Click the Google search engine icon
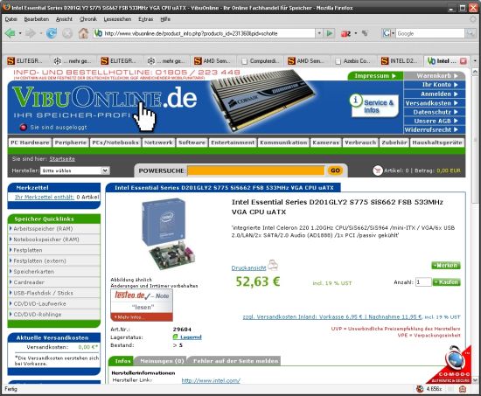Viewport: 481px width, 396px height. click(x=387, y=33)
